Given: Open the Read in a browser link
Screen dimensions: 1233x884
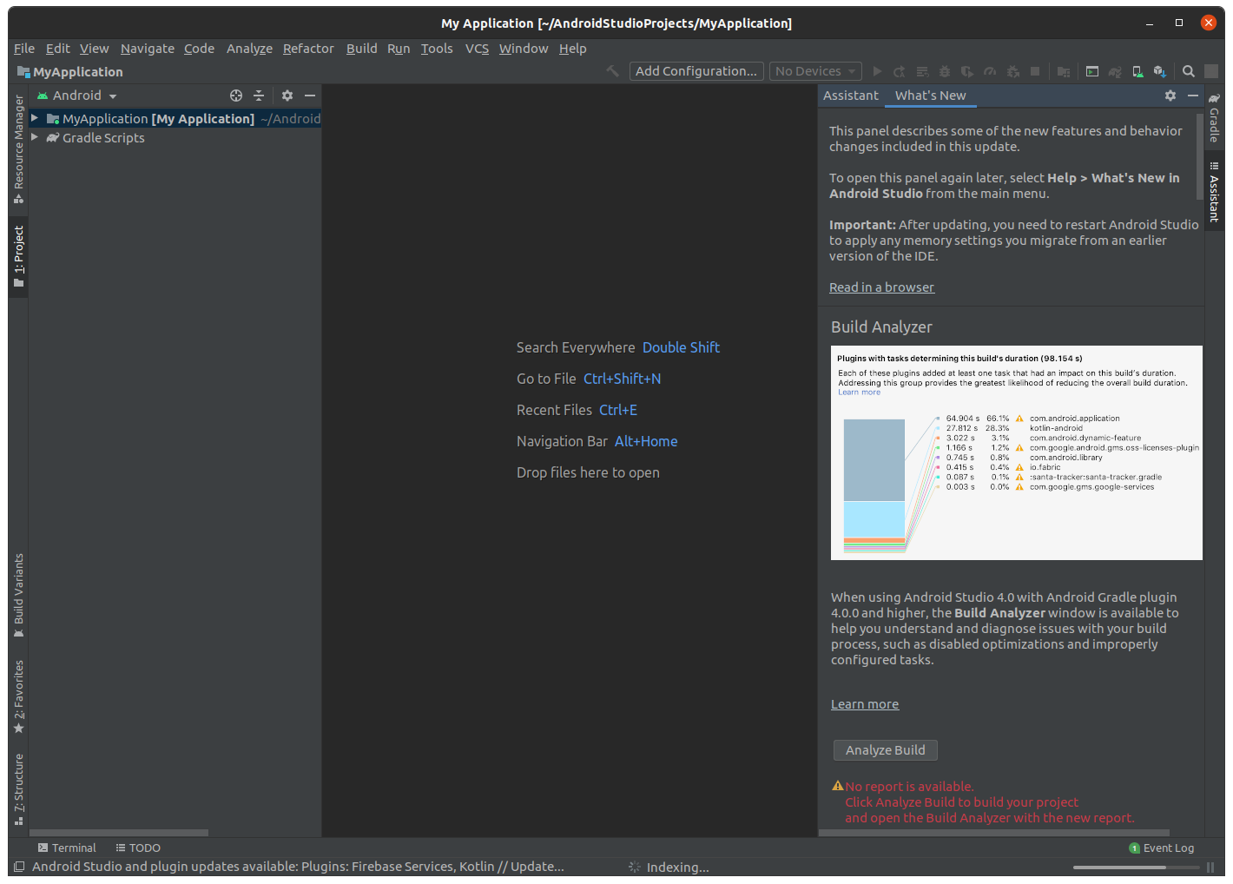Looking at the screenshot, I should pos(881,287).
